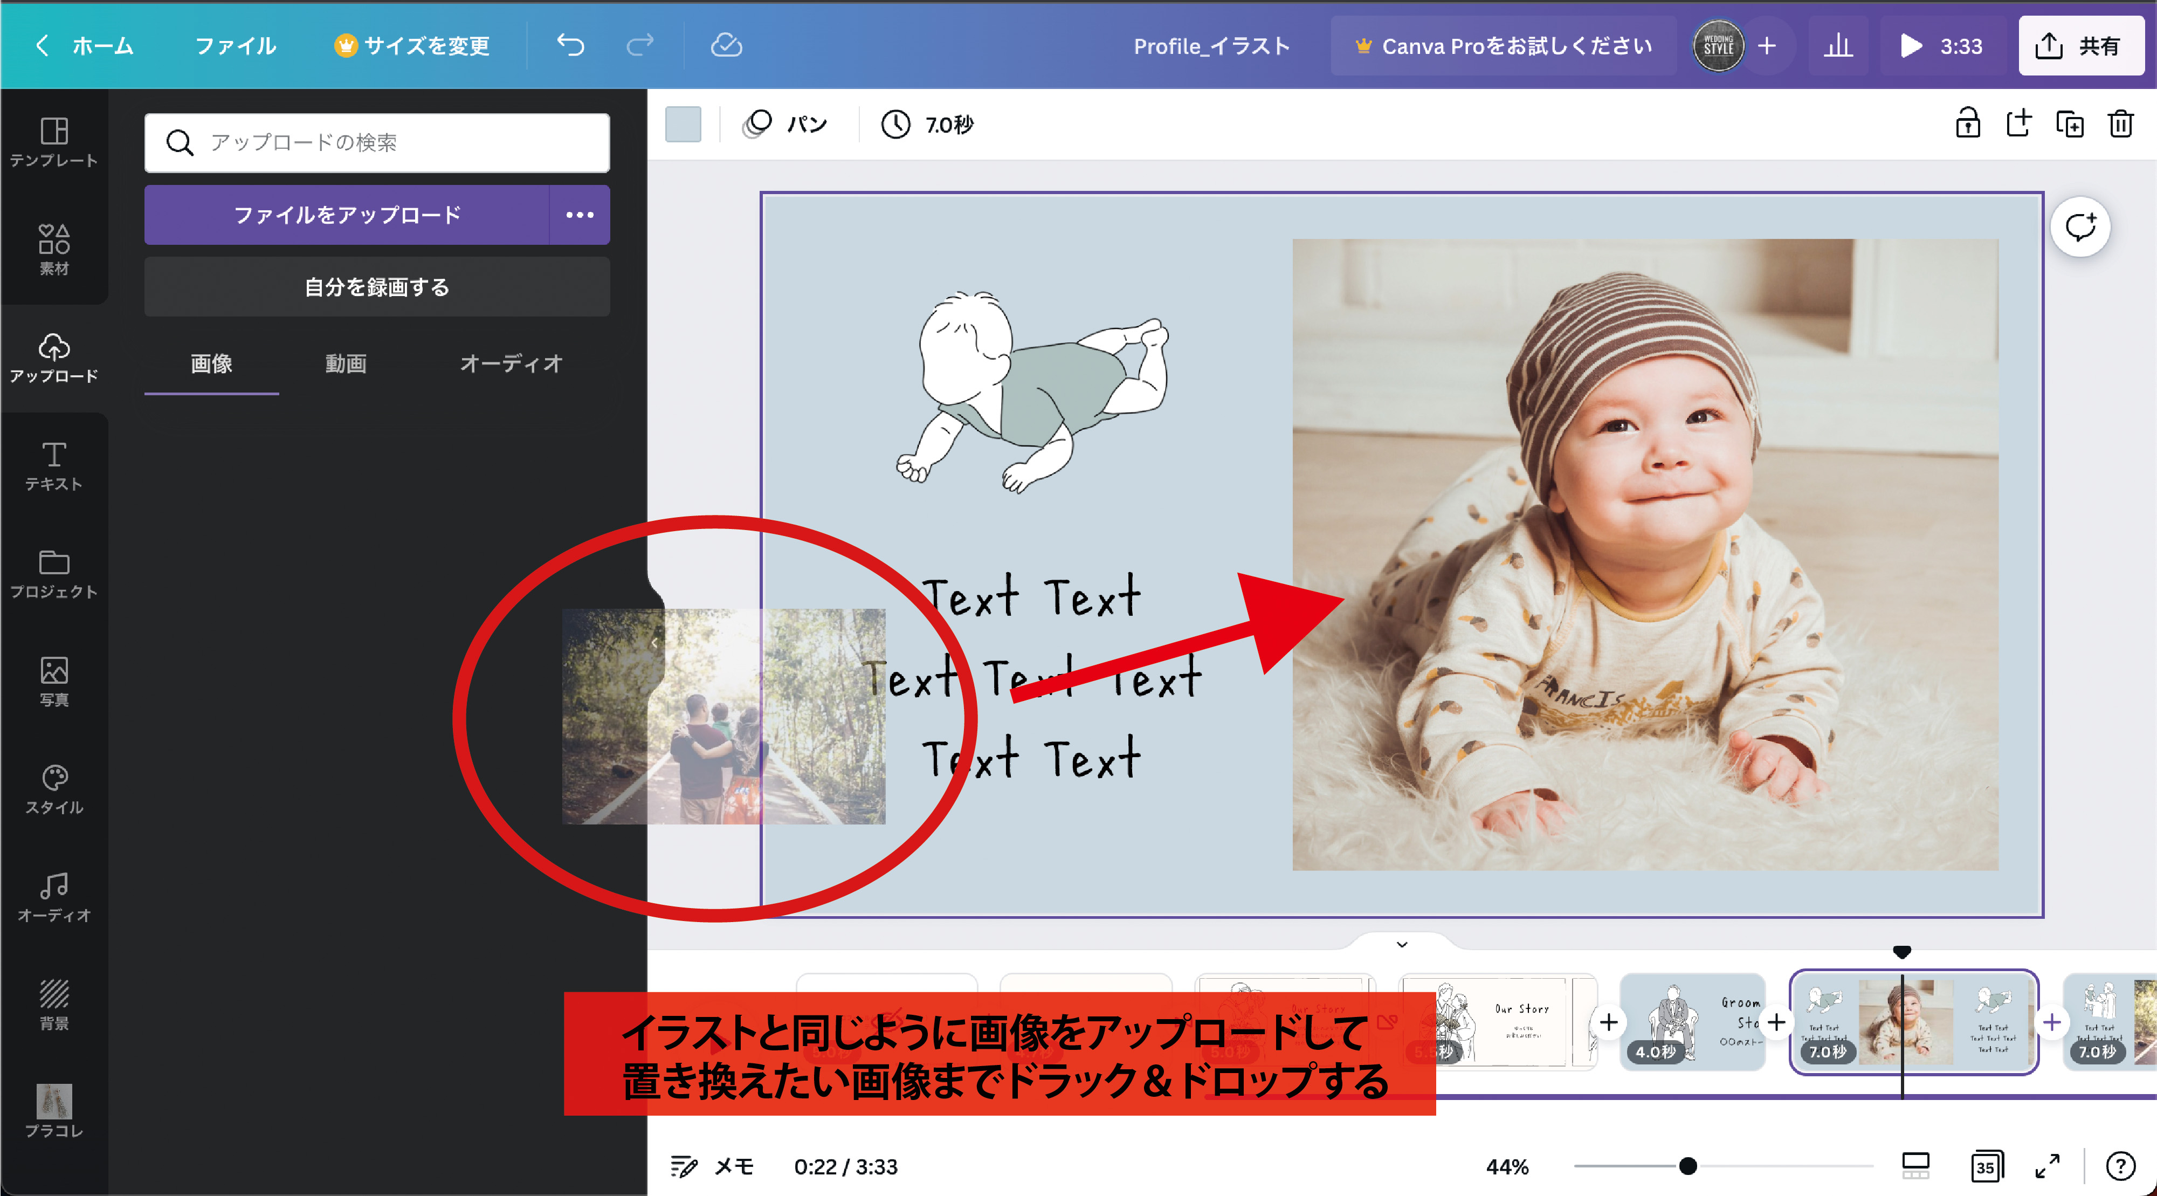The image size is (2157, 1196).
Task: Switch to the 動画 tab
Action: (x=344, y=363)
